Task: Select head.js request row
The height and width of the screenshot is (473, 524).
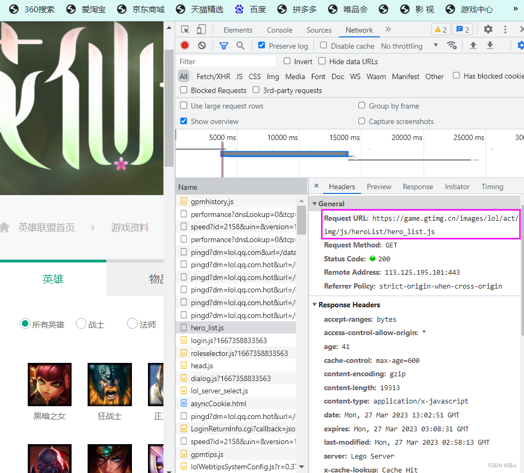Action: [x=236, y=366]
